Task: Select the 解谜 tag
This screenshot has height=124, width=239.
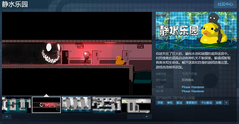Action: (179, 103)
